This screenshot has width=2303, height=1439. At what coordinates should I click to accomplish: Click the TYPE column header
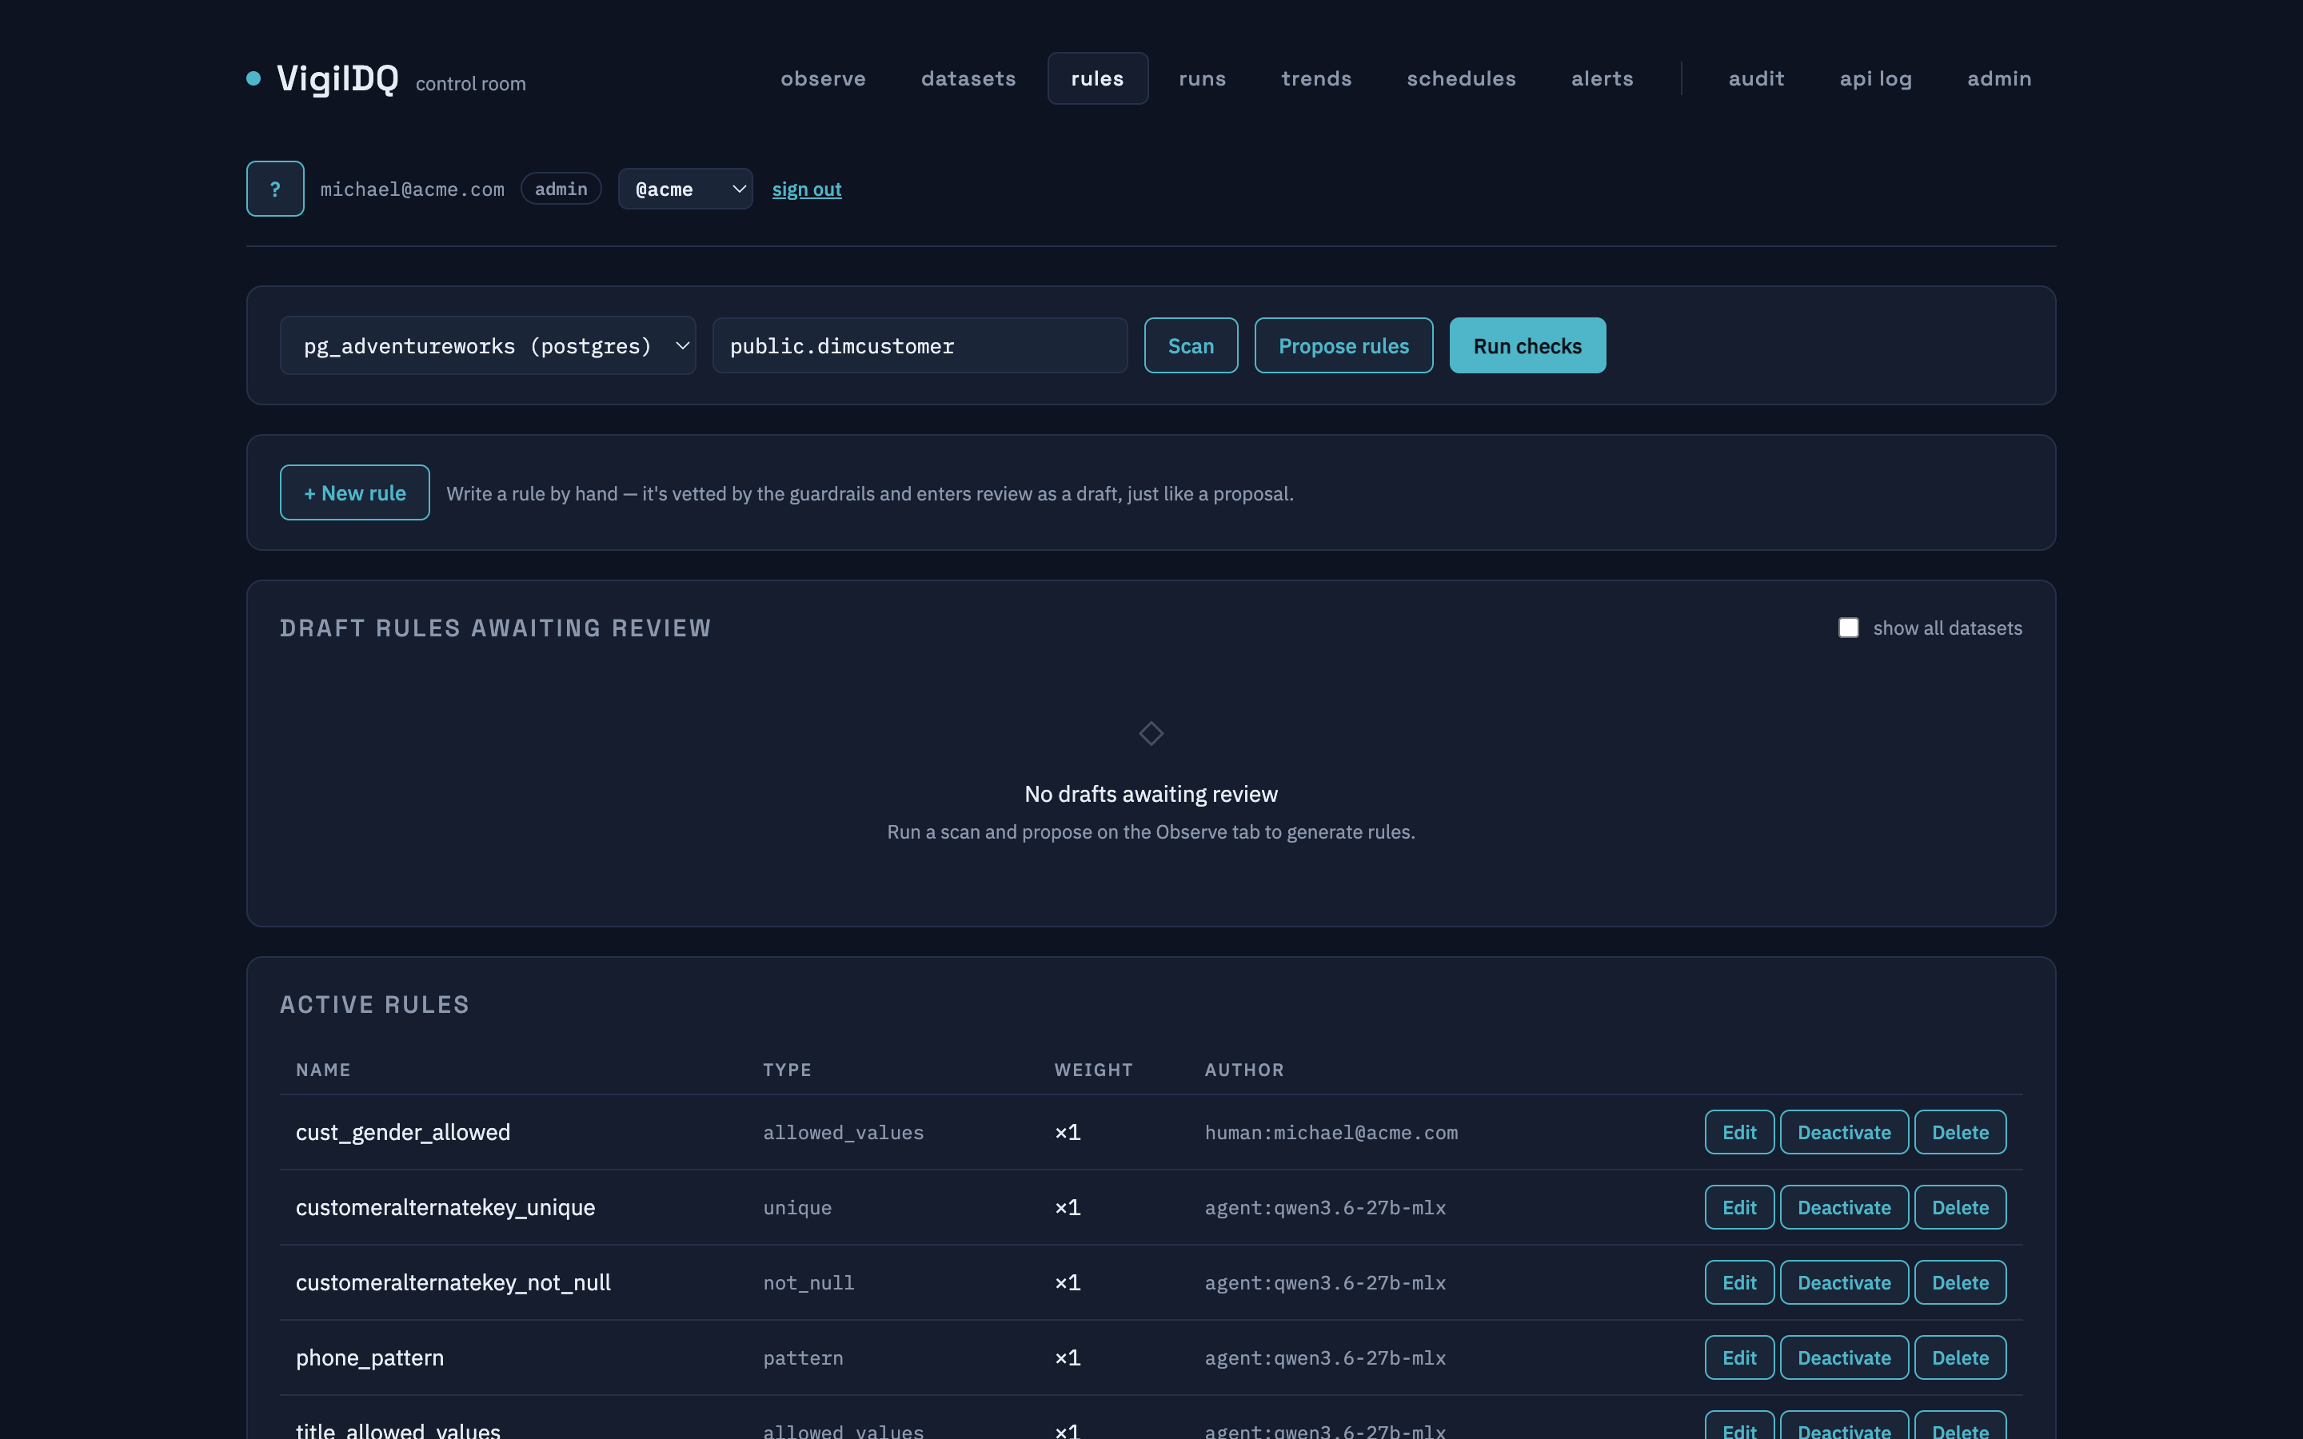[787, 1070]
